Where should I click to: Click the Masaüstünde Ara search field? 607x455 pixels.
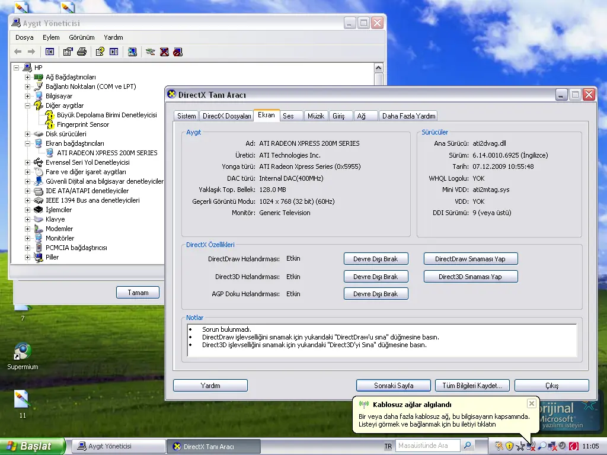(x=427, y=446)
